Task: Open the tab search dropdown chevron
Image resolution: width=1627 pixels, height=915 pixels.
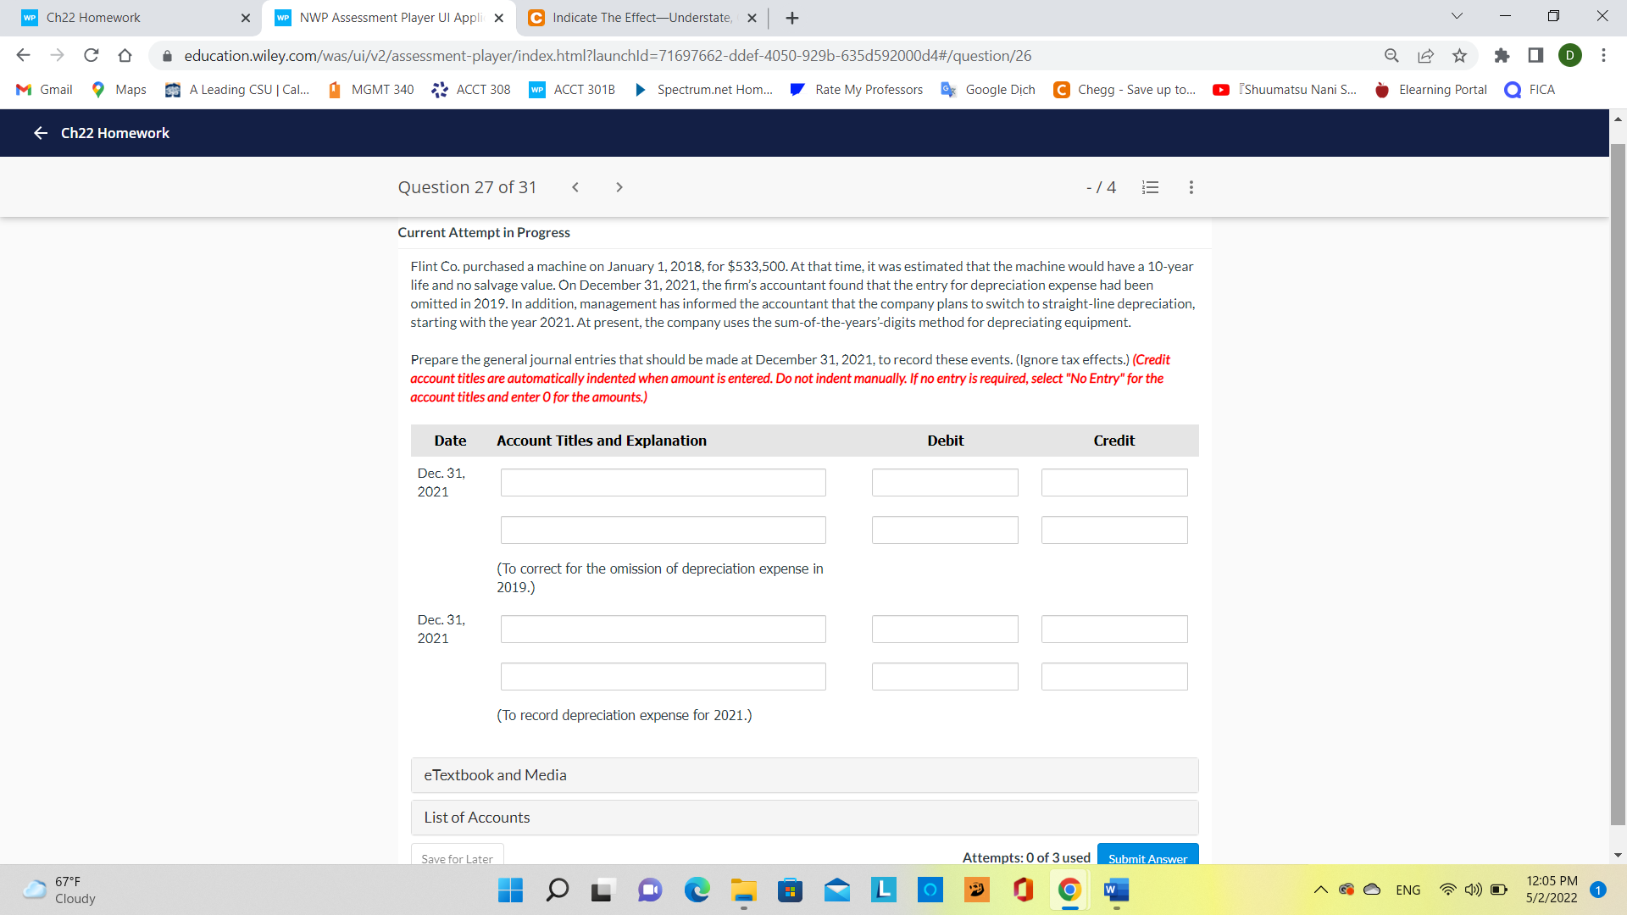Action: click(1457, 15)
